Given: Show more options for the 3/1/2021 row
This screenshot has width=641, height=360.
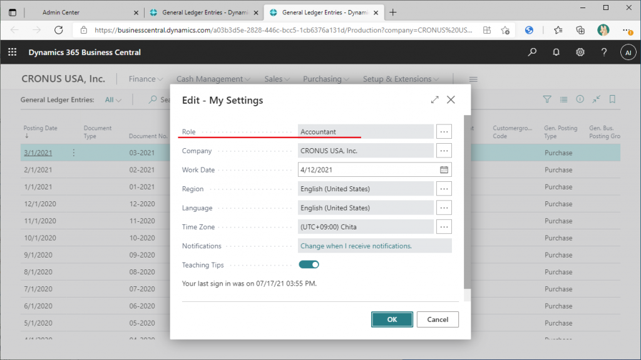Looking at the screenshot, I should pyautogui.click(x=74, y=152).
